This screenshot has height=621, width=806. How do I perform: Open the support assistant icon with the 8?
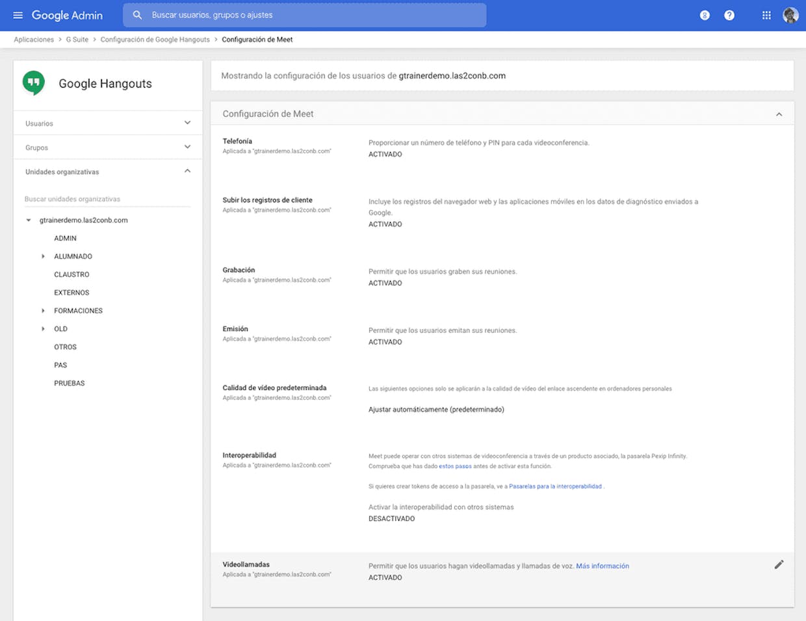[x=705, y=15]
